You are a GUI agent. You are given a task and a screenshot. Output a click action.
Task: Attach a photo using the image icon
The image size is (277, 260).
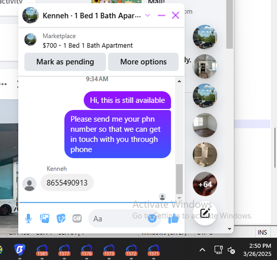pos(45,219)
